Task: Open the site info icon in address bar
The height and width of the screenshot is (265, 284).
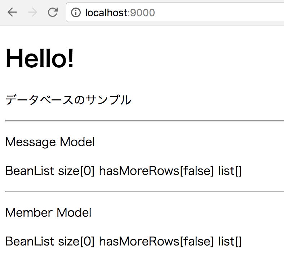Action: tap(76, 13)
